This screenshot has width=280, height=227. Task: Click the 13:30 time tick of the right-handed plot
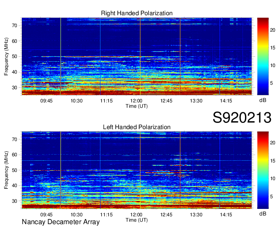click(196, 101)
